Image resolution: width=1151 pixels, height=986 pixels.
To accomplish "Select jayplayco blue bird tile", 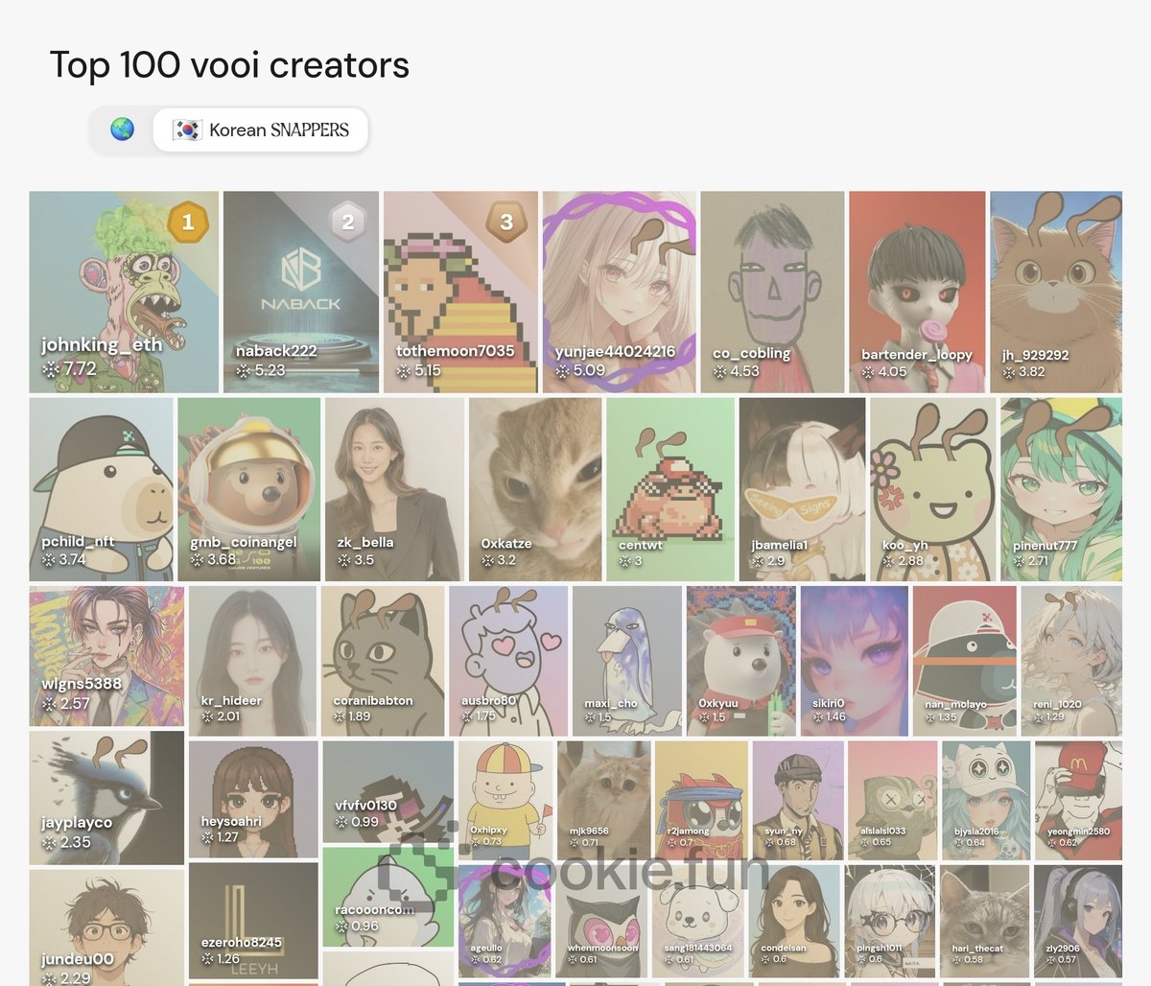I will click(106, 796).
